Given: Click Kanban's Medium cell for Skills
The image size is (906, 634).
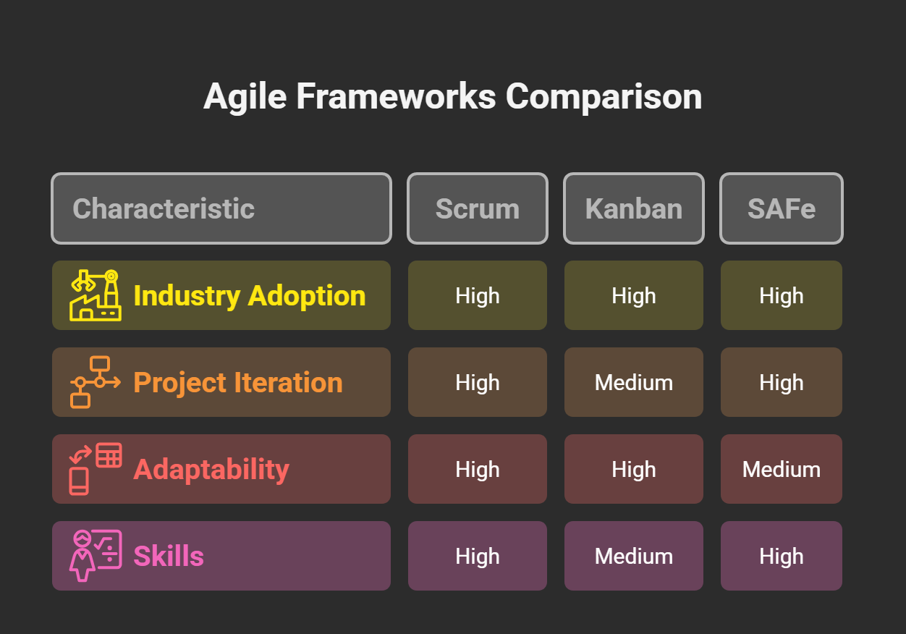Looking at the screenshot, I should 634,556.
